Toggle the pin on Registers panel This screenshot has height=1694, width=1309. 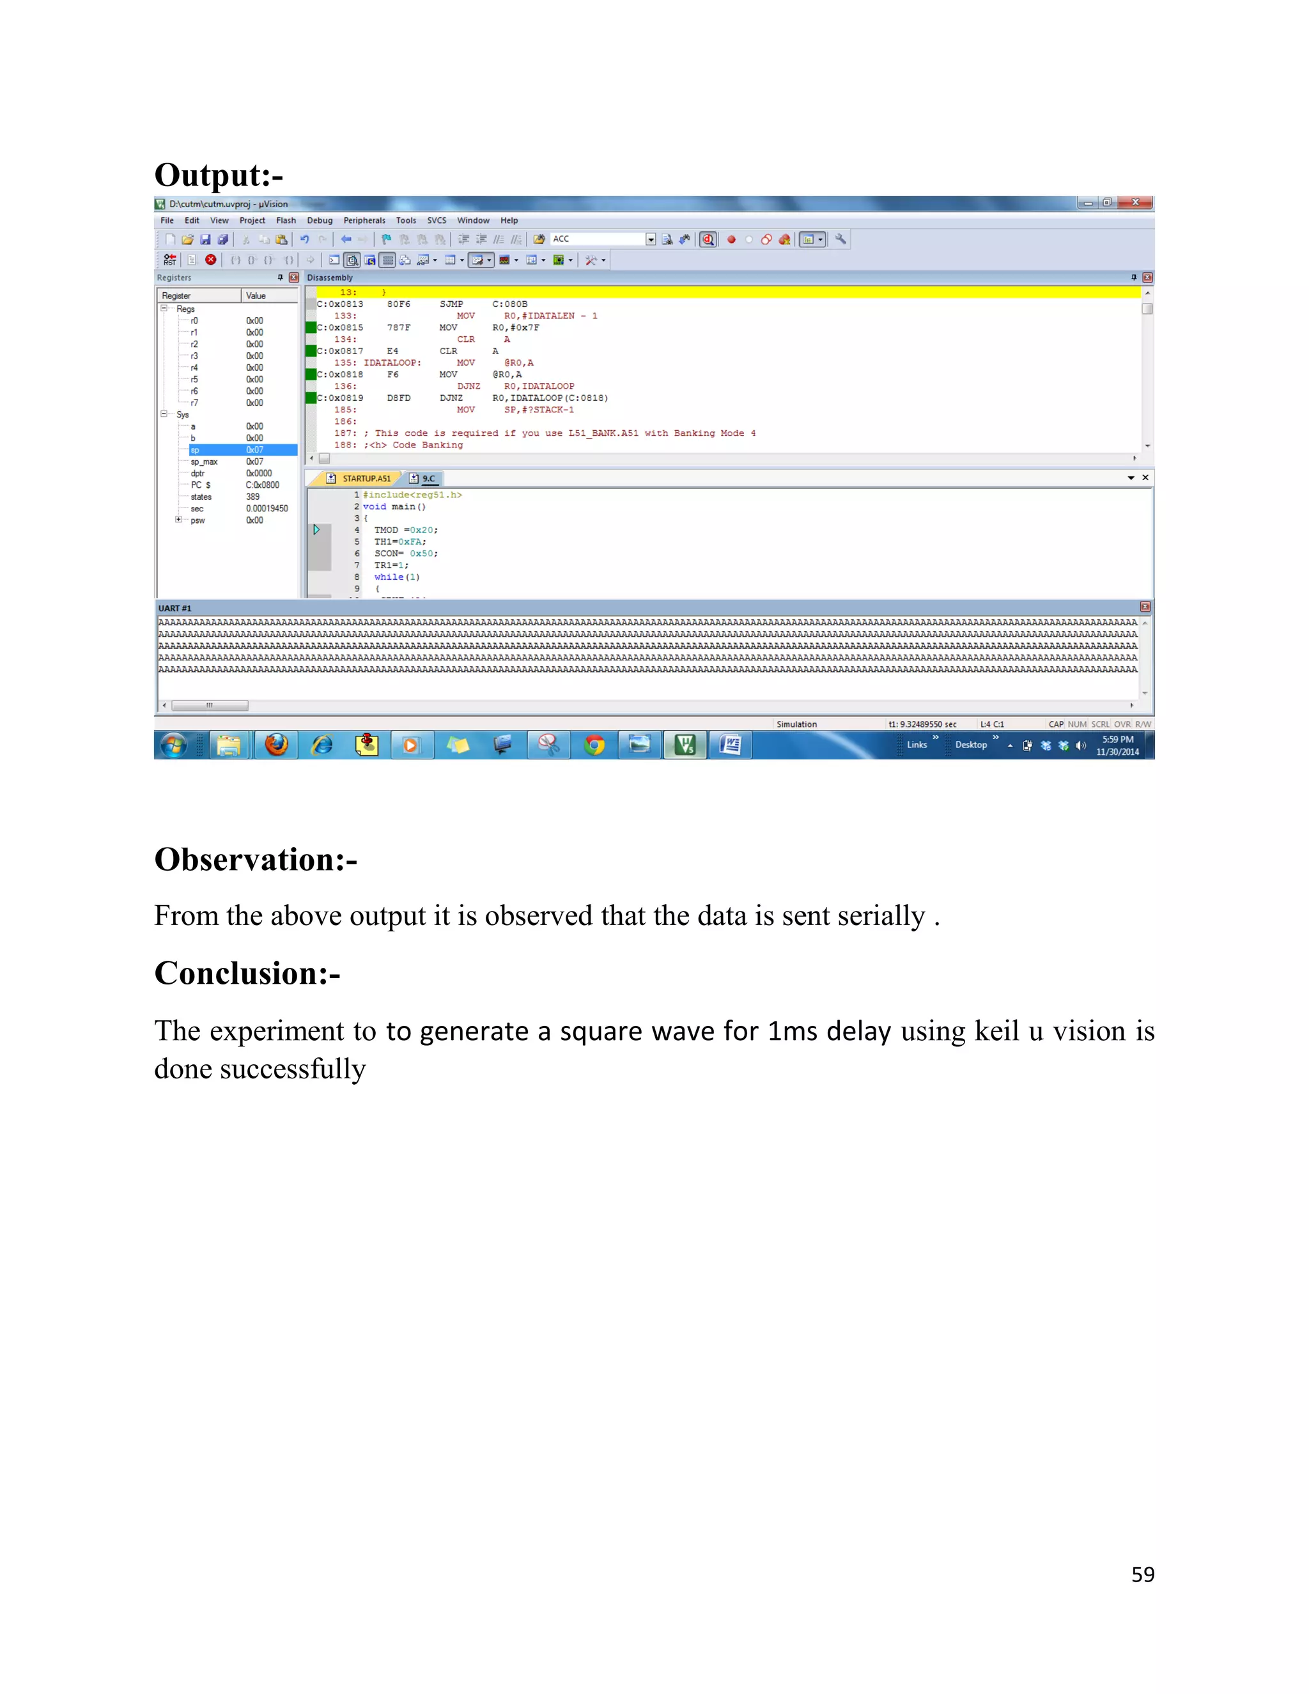click(280, 277)
